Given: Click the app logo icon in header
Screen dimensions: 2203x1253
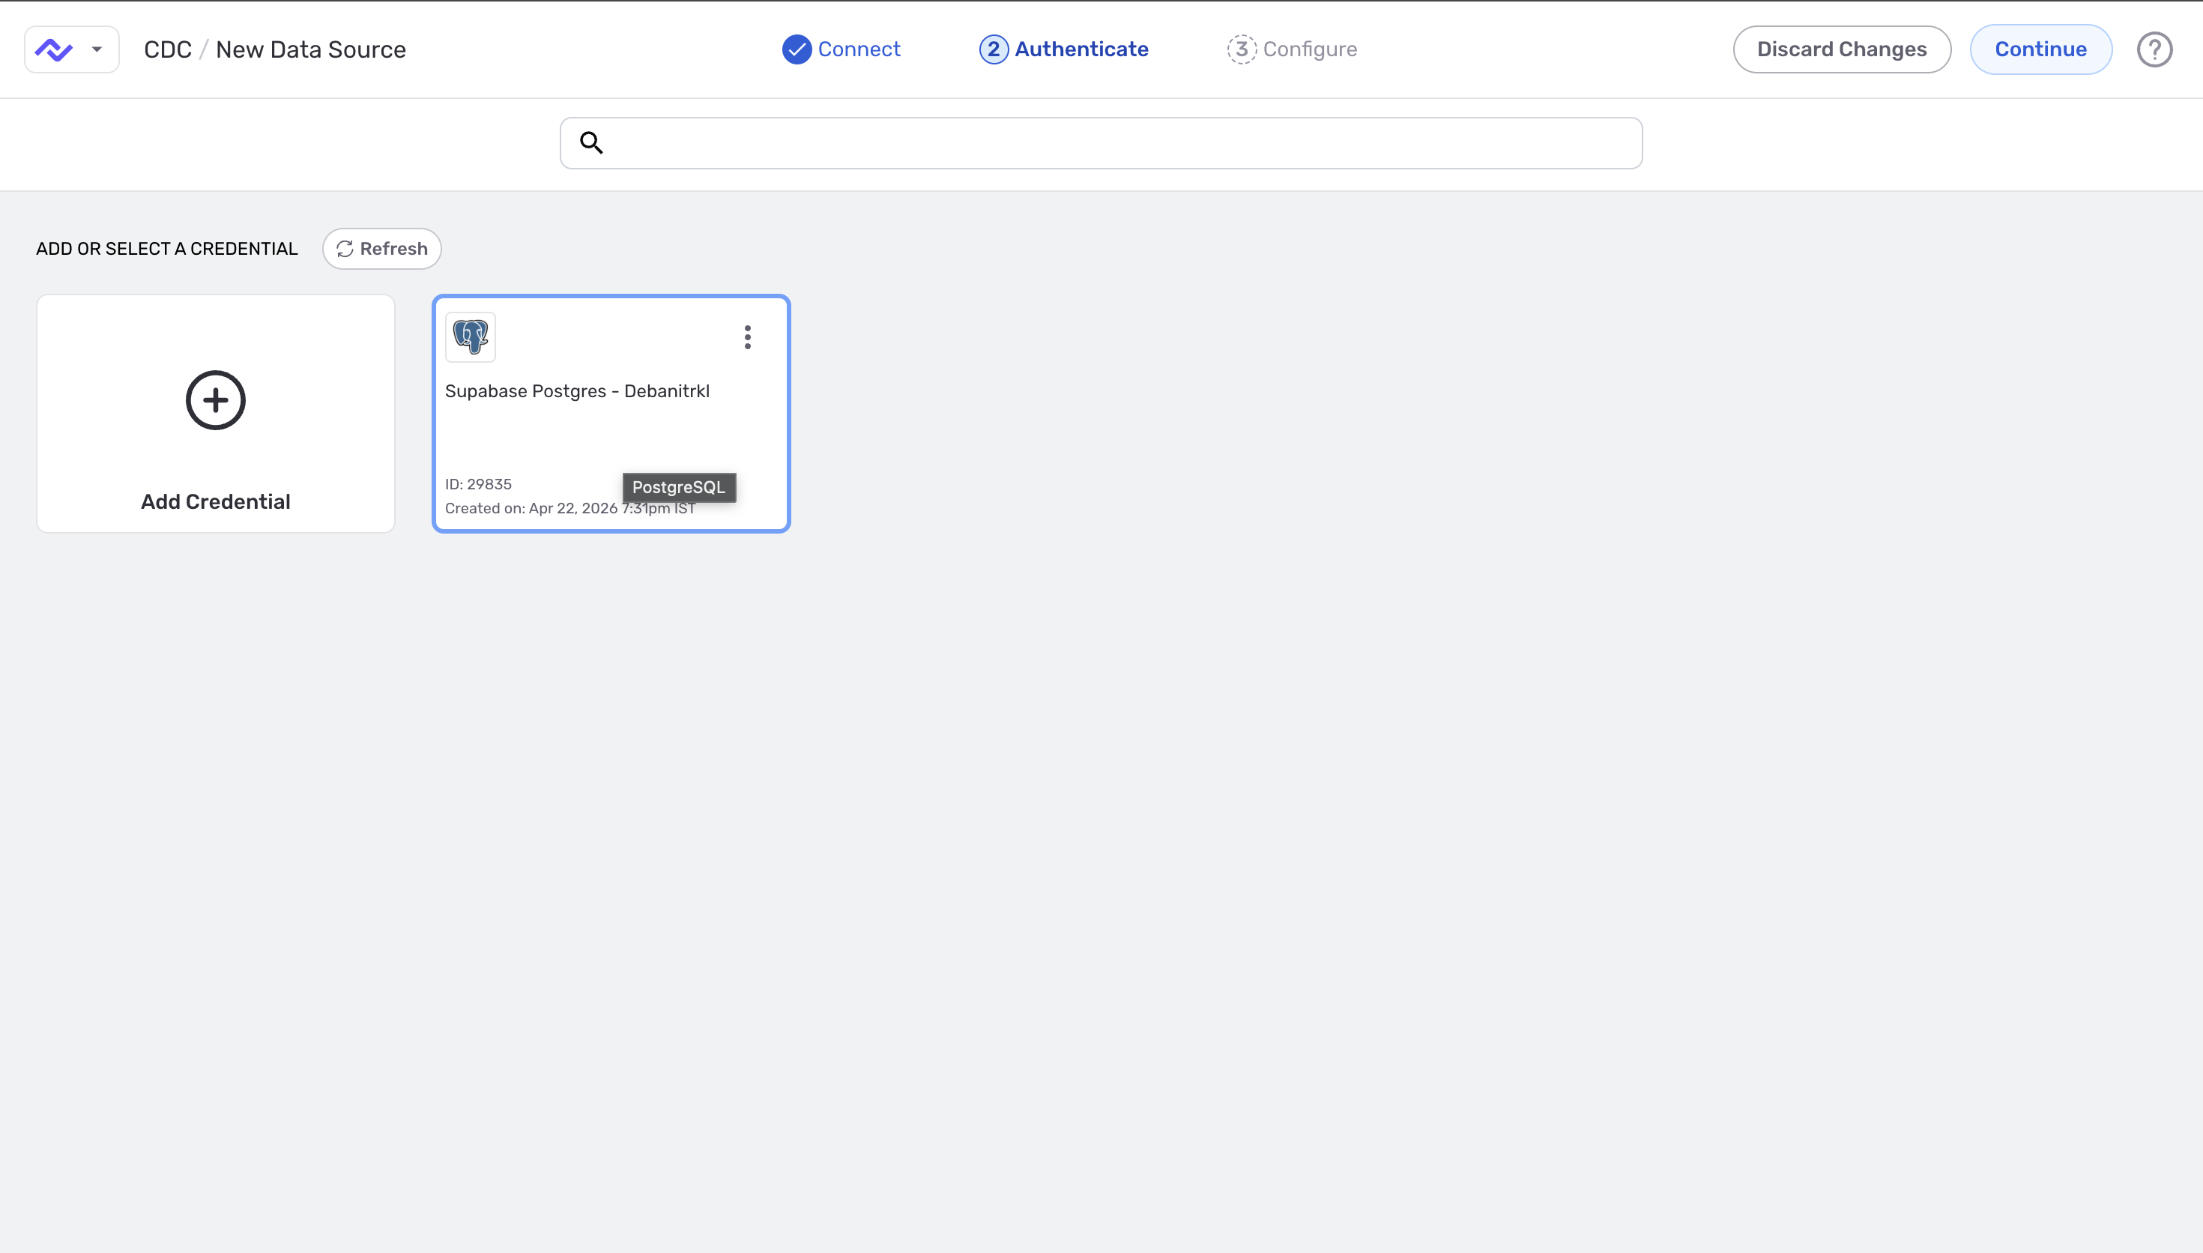Looking at the screenshot, I should click(x=53, y=50).
